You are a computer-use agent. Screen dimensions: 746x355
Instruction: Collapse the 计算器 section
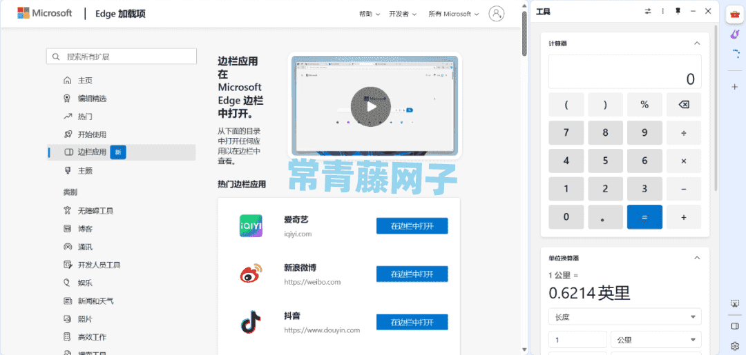coord(697,43)
